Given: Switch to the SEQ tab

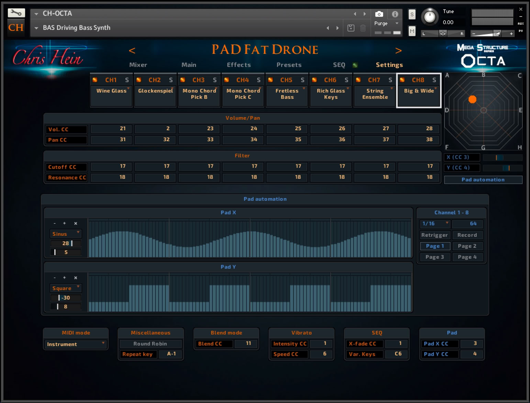Looking at the screenshot, I should [x=339, y=65].
